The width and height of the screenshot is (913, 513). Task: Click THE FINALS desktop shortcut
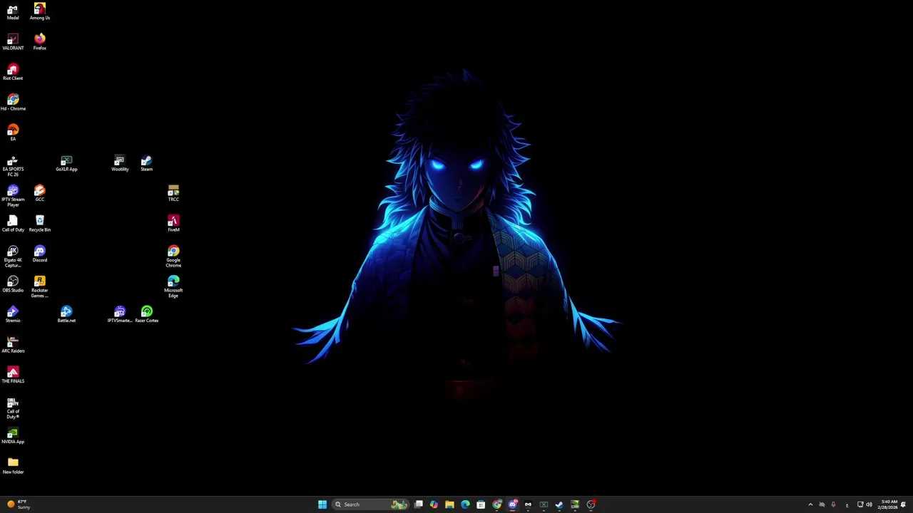coord(13,375)
